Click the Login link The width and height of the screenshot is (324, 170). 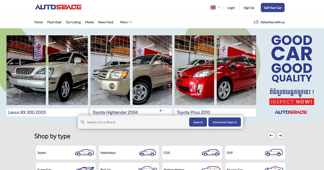(231, 8)
